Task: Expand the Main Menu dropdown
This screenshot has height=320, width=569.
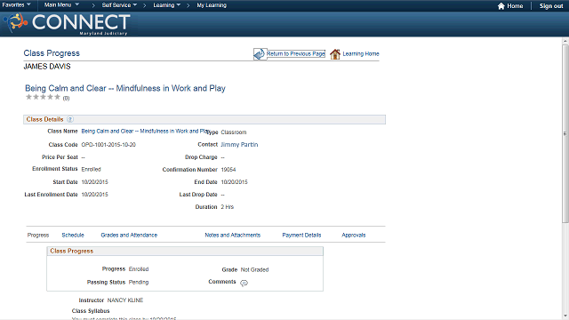Action: (x=61, y=5)
